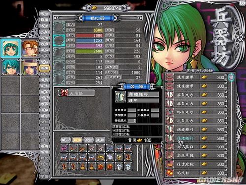The width and height of the screenshot is (246, 185).
Task: Select the 棉製寒衣 shop item name
Action: [x=185, y=112]
